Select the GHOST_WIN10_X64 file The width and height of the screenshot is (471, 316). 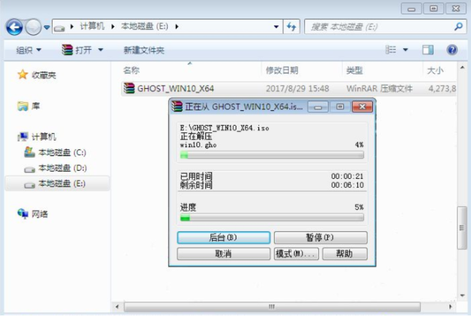pos(176,89)
